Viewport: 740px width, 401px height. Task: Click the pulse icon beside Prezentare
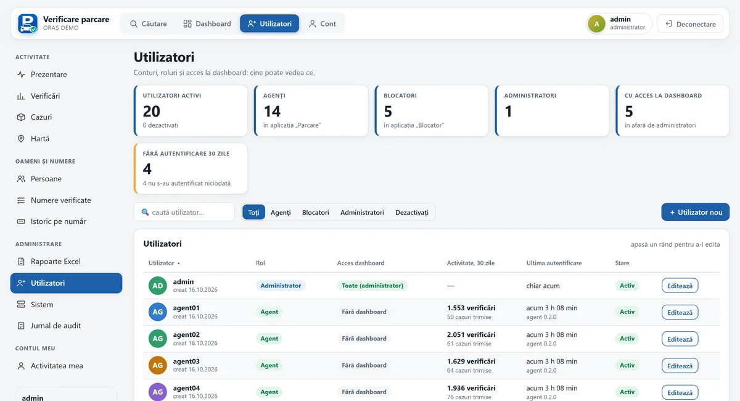tap(21, 75)
